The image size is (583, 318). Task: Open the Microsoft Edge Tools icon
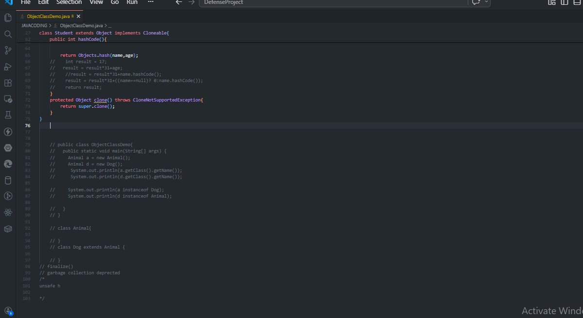pos(8,164)
